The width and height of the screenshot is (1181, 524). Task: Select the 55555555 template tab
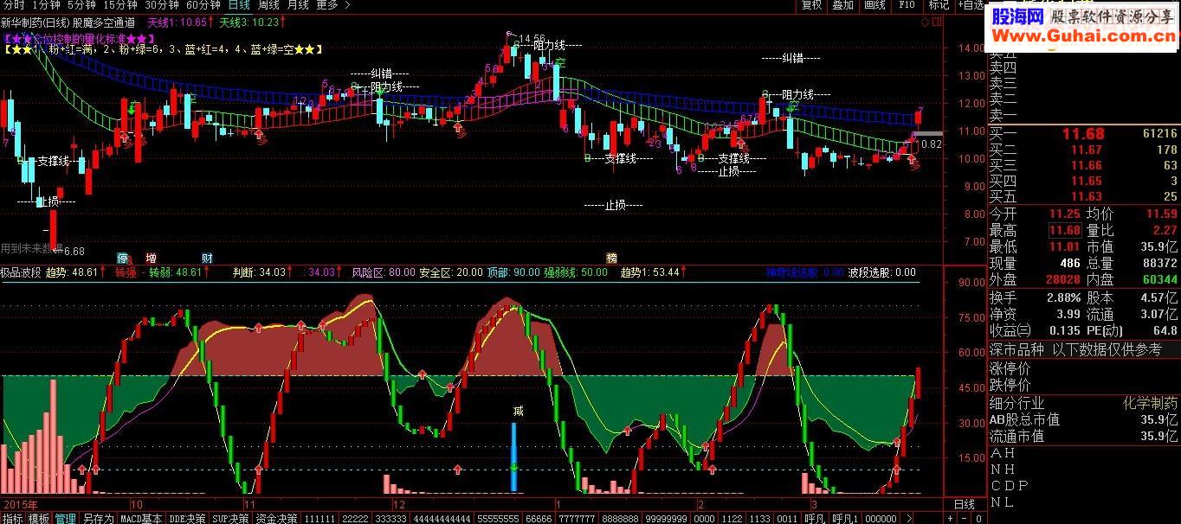499,518
